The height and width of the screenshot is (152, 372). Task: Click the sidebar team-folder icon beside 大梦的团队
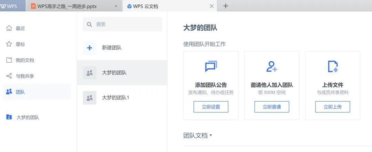point(9,117)
